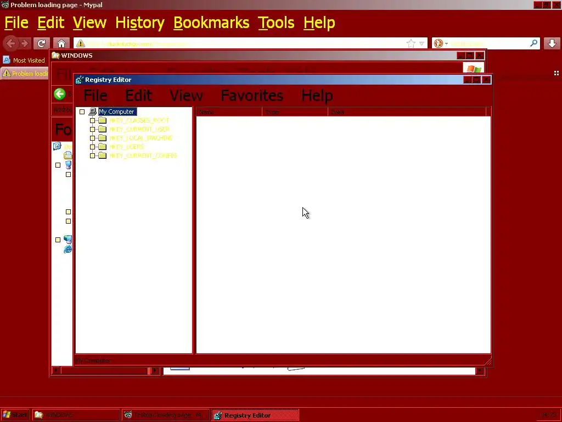This screenshot has width=562, height=422.
Task: Switch to Problem loading page taskbar button
Action: 166,415
